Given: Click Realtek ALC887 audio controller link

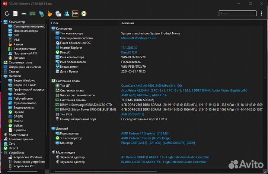Looking at the screenshot, I should tap(164, 162).
